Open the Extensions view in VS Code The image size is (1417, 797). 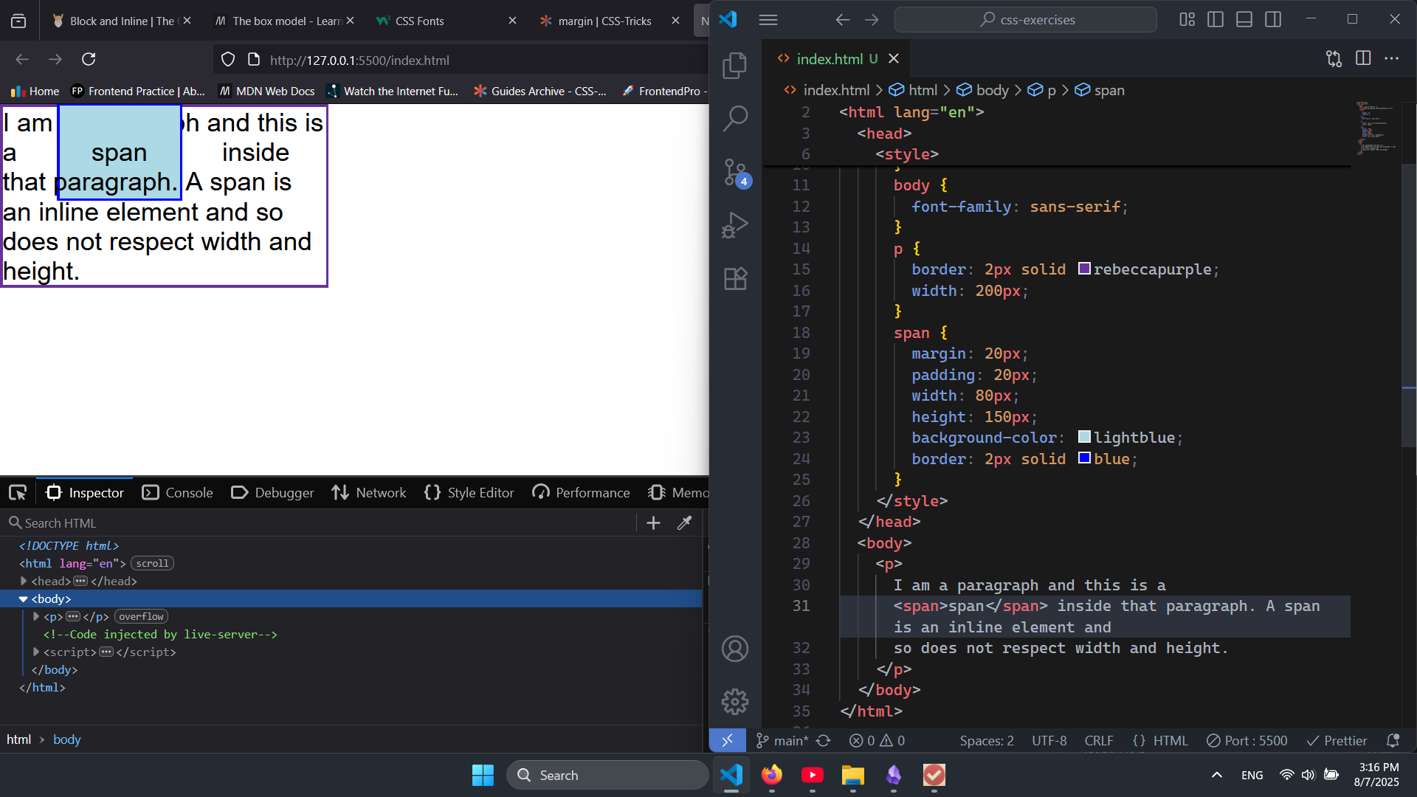coord(735,278)
